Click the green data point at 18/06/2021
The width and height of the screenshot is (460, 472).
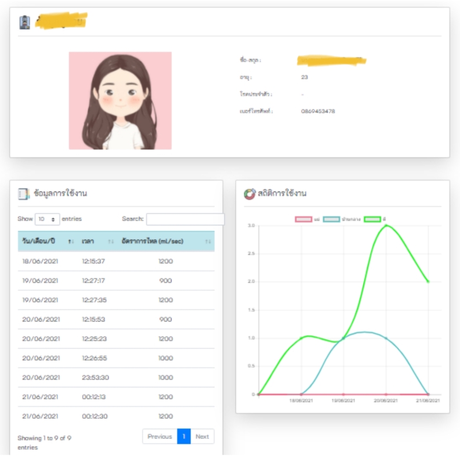point(301,338)
